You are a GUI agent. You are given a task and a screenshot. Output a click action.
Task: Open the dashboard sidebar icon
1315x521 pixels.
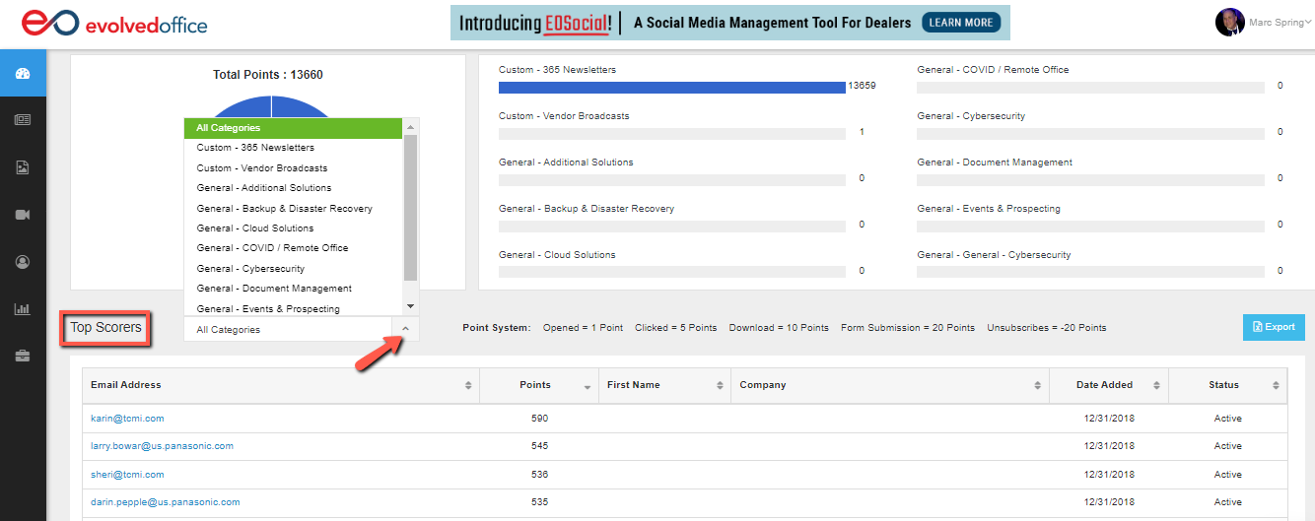pos(23,73)
